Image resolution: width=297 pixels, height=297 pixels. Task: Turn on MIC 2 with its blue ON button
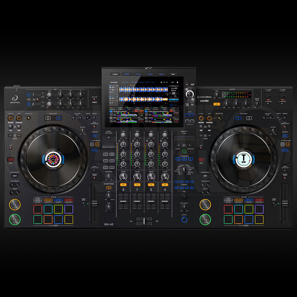[29, 104]
